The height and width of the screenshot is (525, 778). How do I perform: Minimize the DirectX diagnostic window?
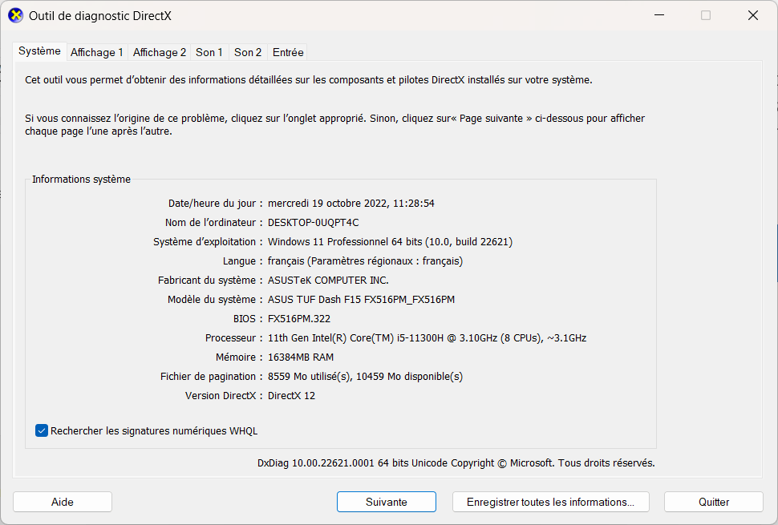pyautogui.click(x=659, y=15)
